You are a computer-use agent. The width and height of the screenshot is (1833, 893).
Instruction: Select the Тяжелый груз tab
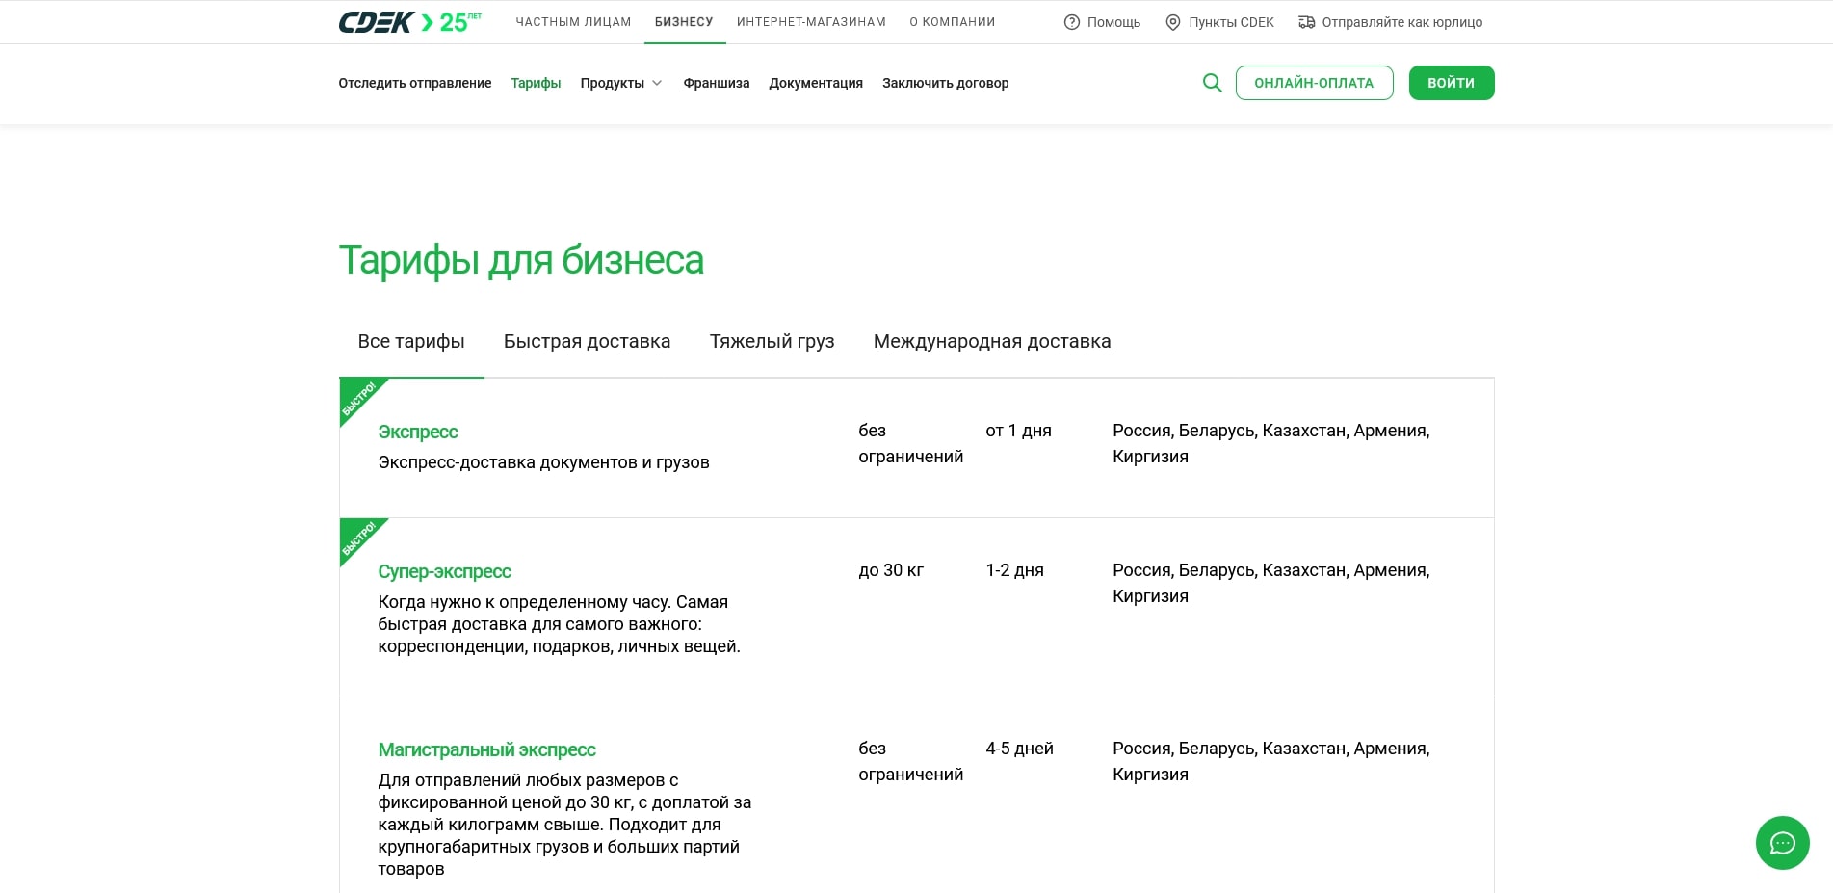pos(772,342)
